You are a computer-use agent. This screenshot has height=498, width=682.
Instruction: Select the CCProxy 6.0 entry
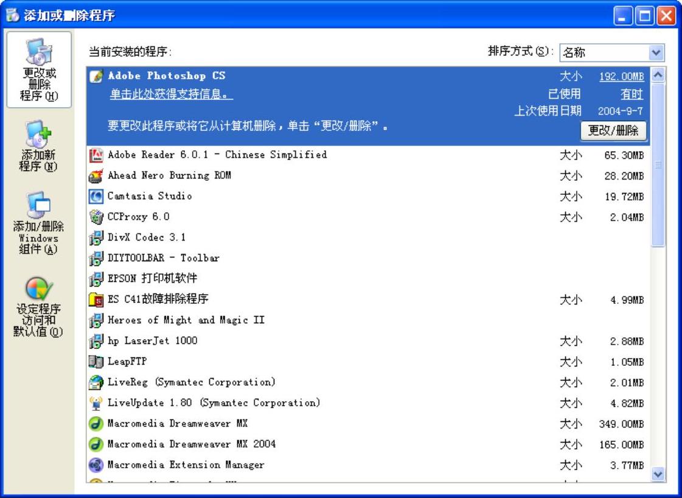[x=368, y=217]
